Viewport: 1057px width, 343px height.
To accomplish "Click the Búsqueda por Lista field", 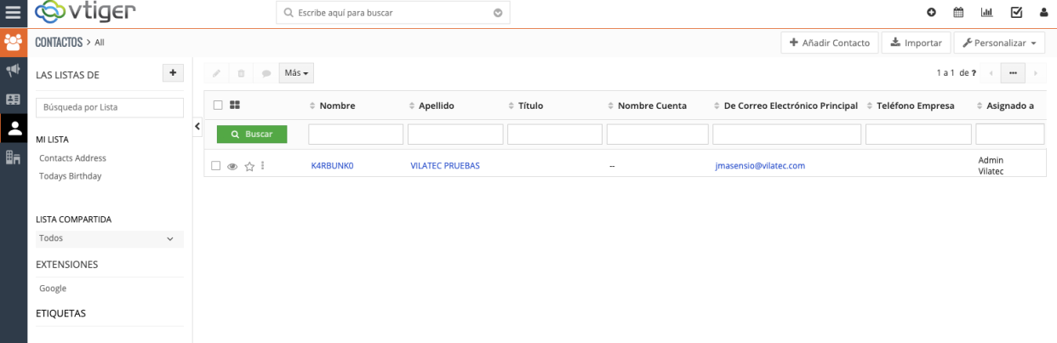I will (x=109, y=107).
